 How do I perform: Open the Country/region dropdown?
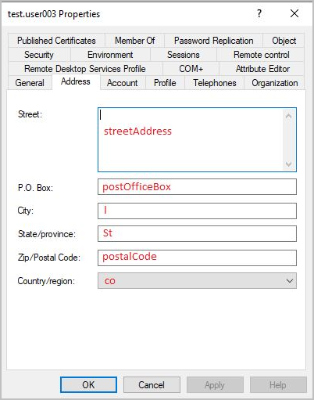click(197, 281)
